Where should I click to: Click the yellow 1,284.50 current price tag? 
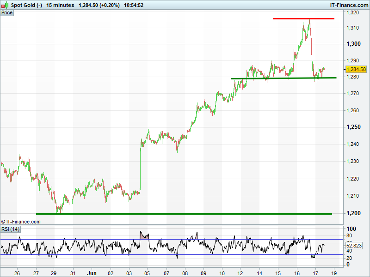coord(356,69)
